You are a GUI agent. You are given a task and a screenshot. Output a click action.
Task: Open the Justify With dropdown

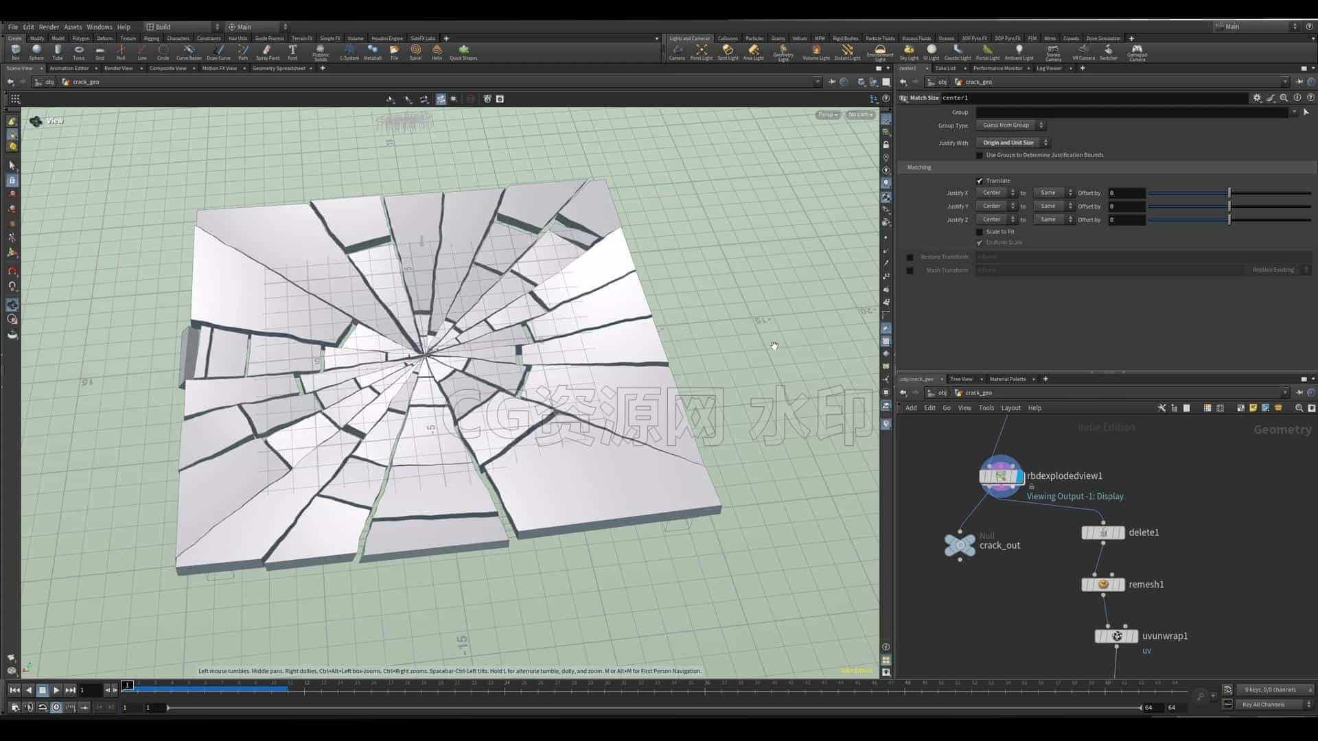1013,143
